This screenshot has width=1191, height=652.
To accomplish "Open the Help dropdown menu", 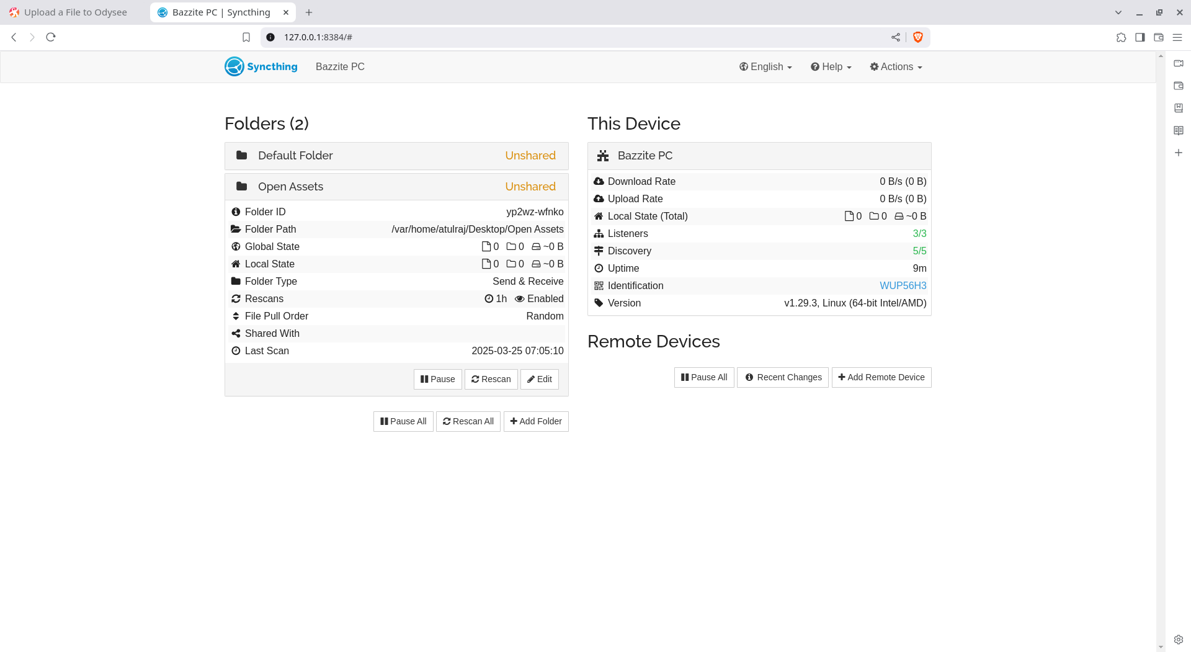I will pyautogui.click(x=831, y=66).
